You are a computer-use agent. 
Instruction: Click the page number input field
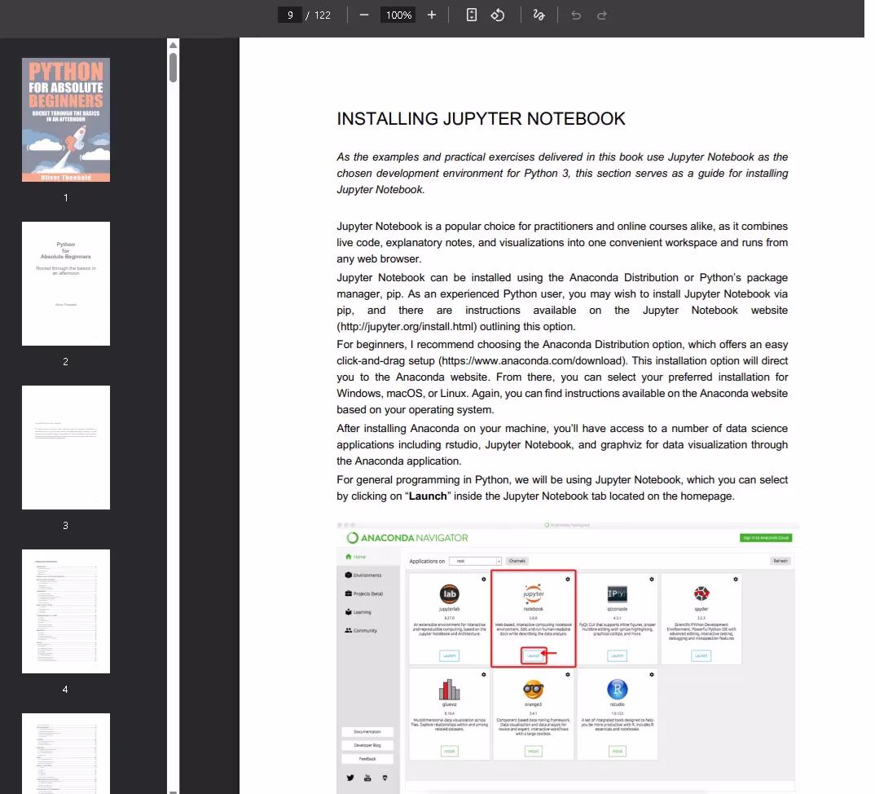click(x=290, y=15)
